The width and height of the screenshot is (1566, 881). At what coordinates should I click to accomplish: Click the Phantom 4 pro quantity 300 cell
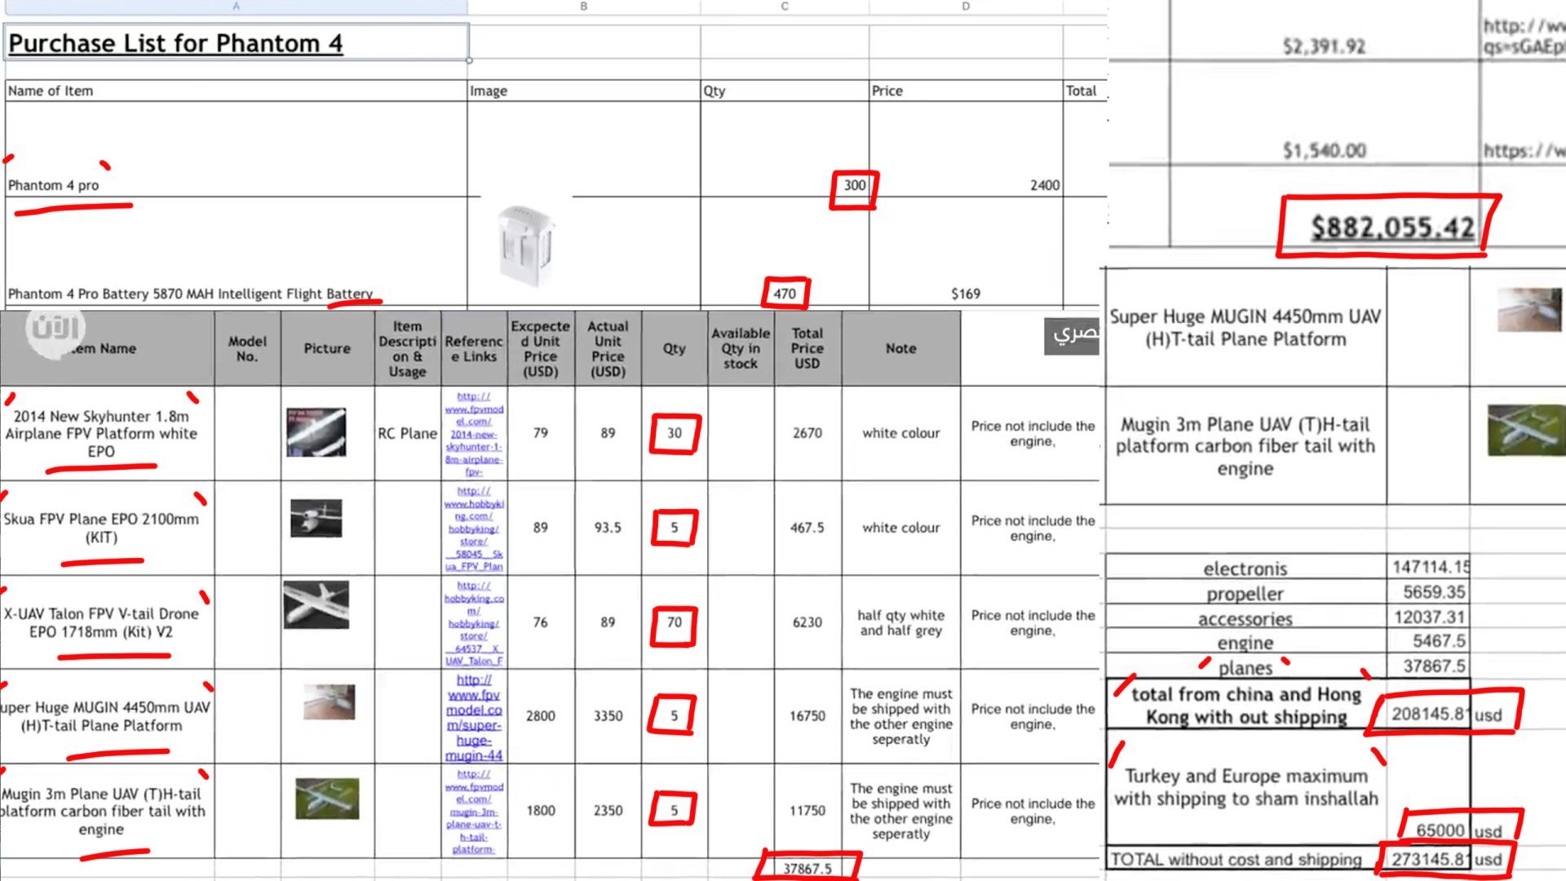pos(854,186)
